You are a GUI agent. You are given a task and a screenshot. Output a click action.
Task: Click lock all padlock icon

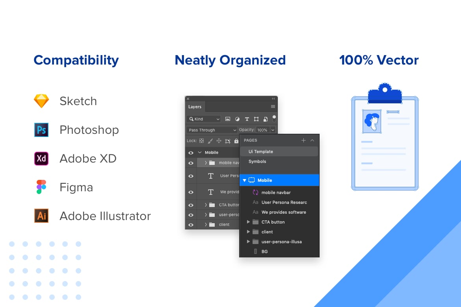tap(236, 141)
